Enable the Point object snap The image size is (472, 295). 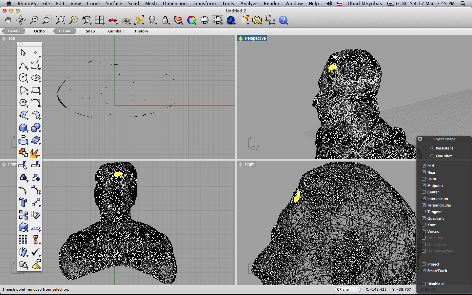click(424, 179)
